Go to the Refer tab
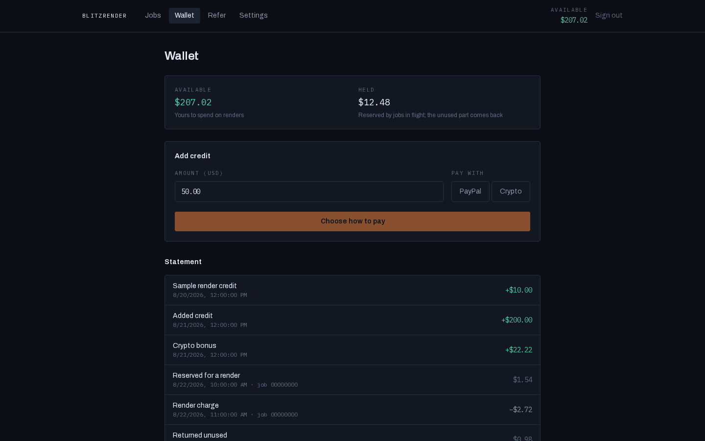 click(x=217, y=16)
